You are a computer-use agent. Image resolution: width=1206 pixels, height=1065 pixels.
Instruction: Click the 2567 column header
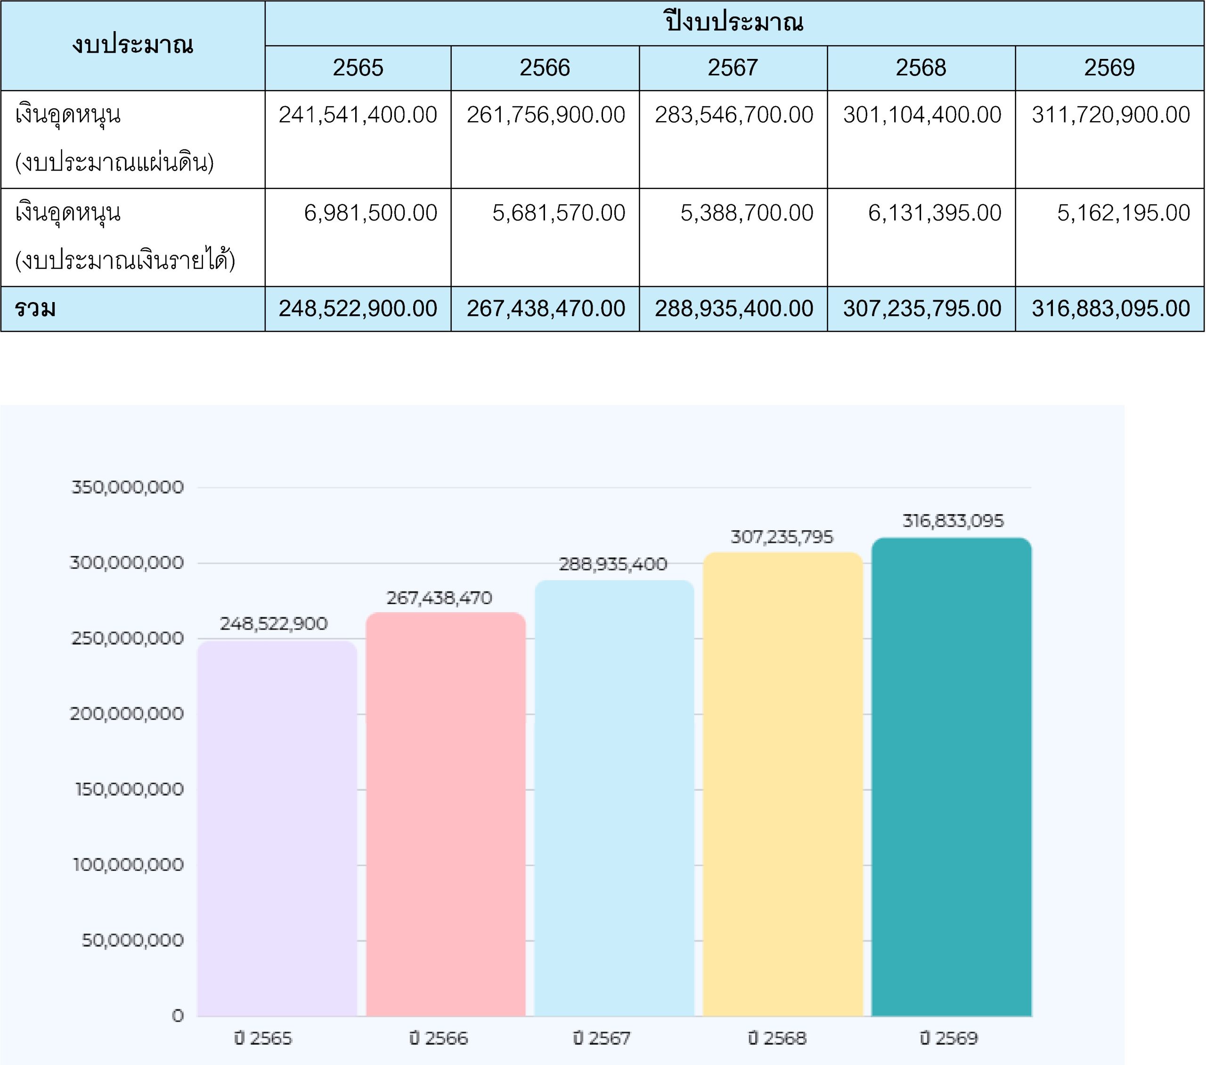[733, 68]
